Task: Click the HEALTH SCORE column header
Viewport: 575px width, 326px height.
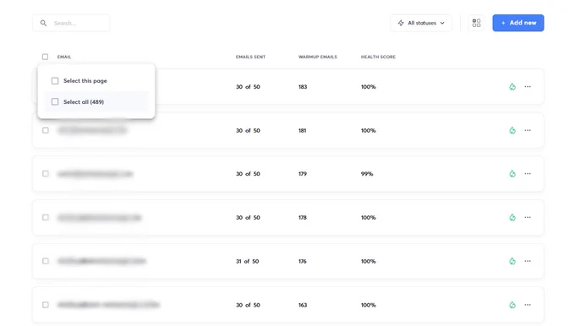Action: tap(378, 57)
